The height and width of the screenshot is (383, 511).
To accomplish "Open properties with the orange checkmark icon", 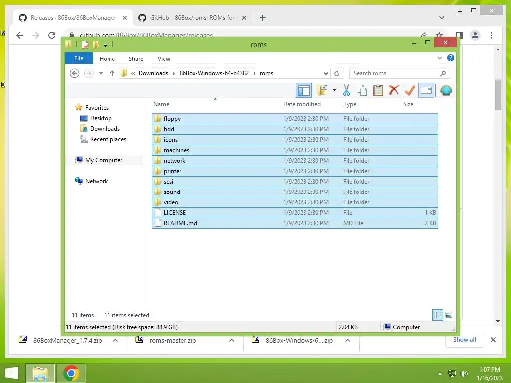I will coord(410,90).
